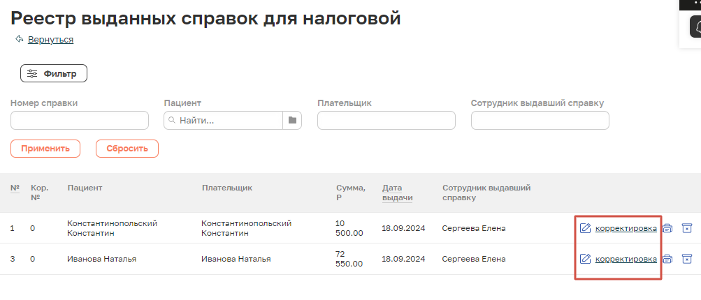Open корректировка link for Иванова row
Screen dimensions: 701x300
[626, 259]
